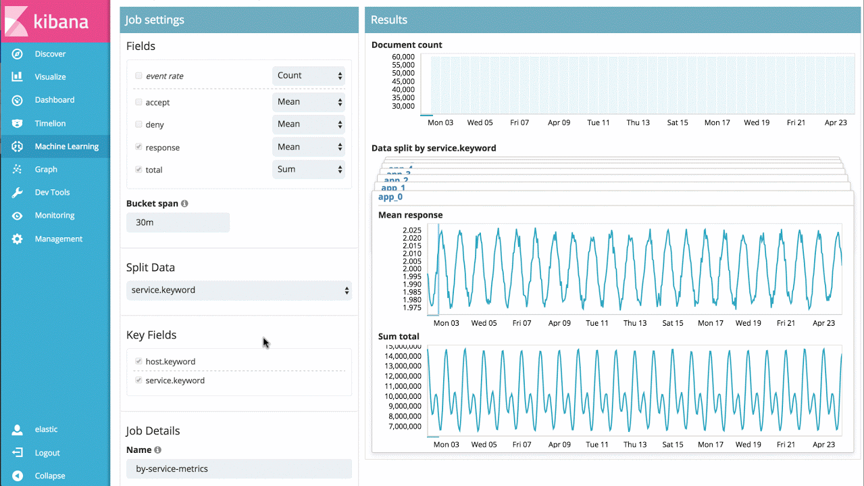Change the response field Mean dropdown
Screen dimensions: 864x486
[x=309, y=147]
